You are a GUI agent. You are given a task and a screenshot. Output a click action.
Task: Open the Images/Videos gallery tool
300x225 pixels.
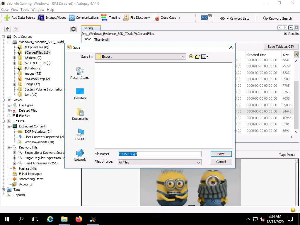click(52, 18)
